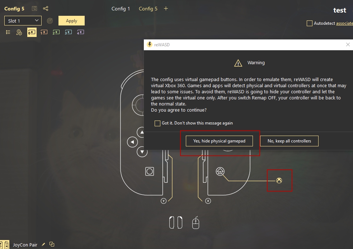Open the magic wand target icon beside Slot 1
The height and width of the screenshot is (249, 353).
coord(50,21)
